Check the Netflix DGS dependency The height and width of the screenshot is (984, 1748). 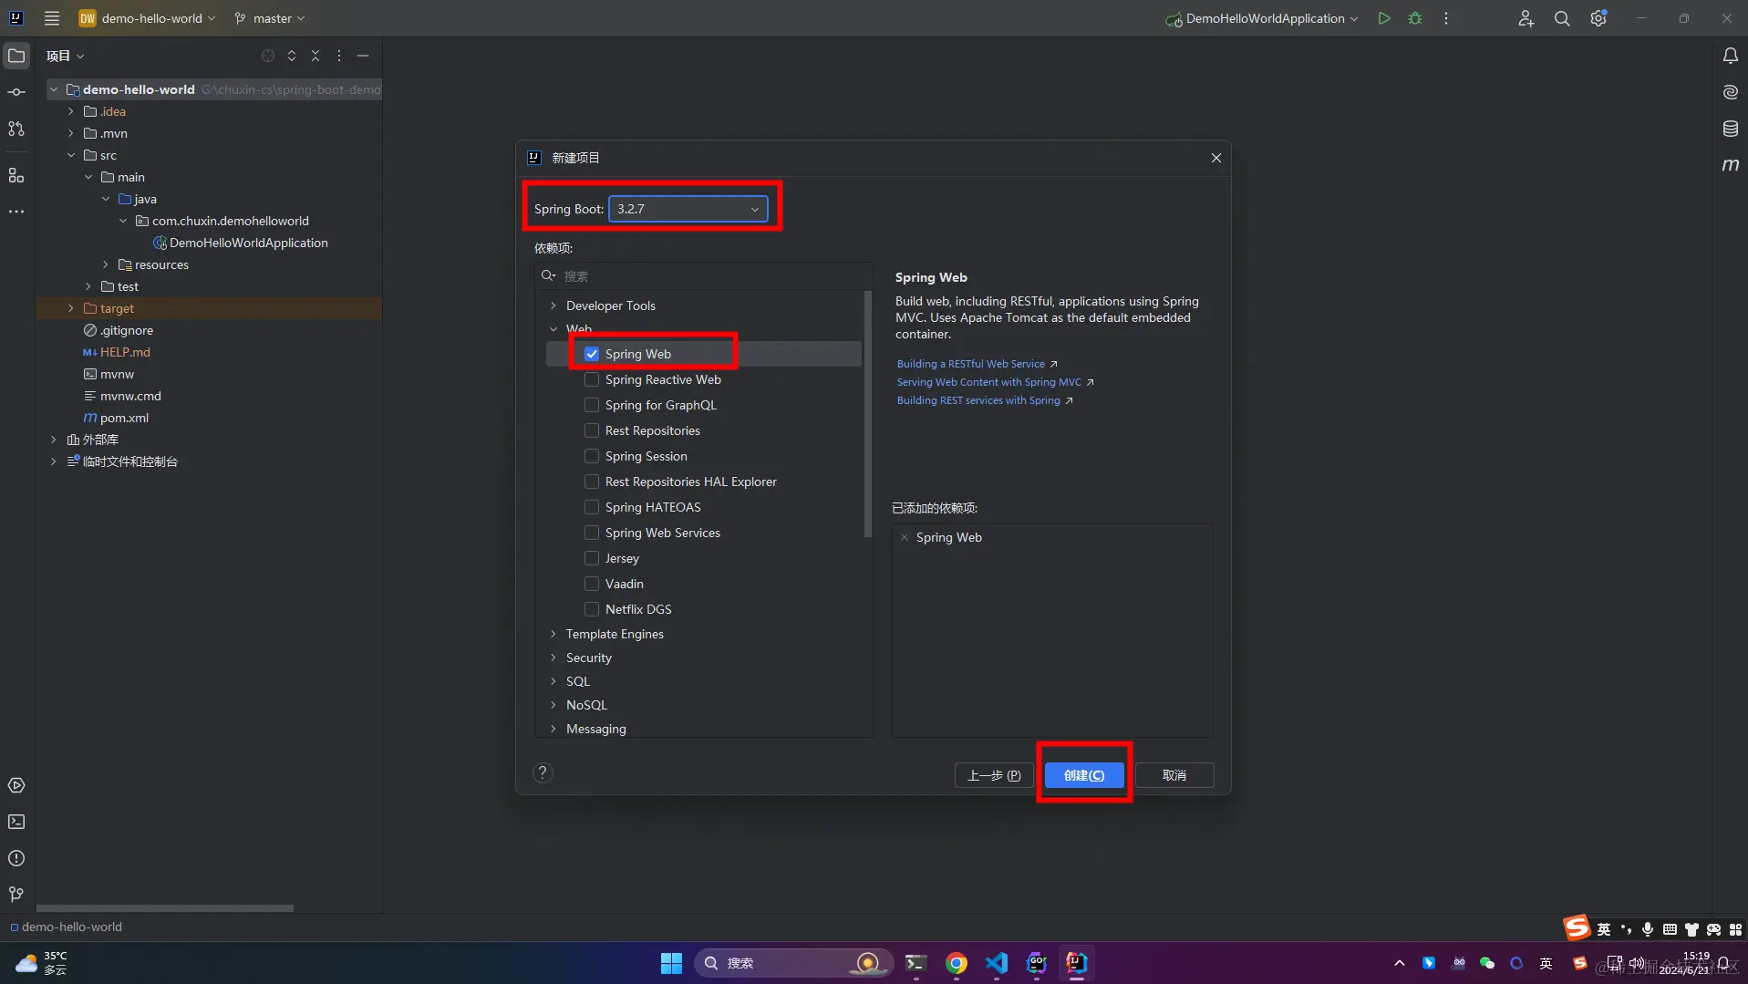(592, 609)
